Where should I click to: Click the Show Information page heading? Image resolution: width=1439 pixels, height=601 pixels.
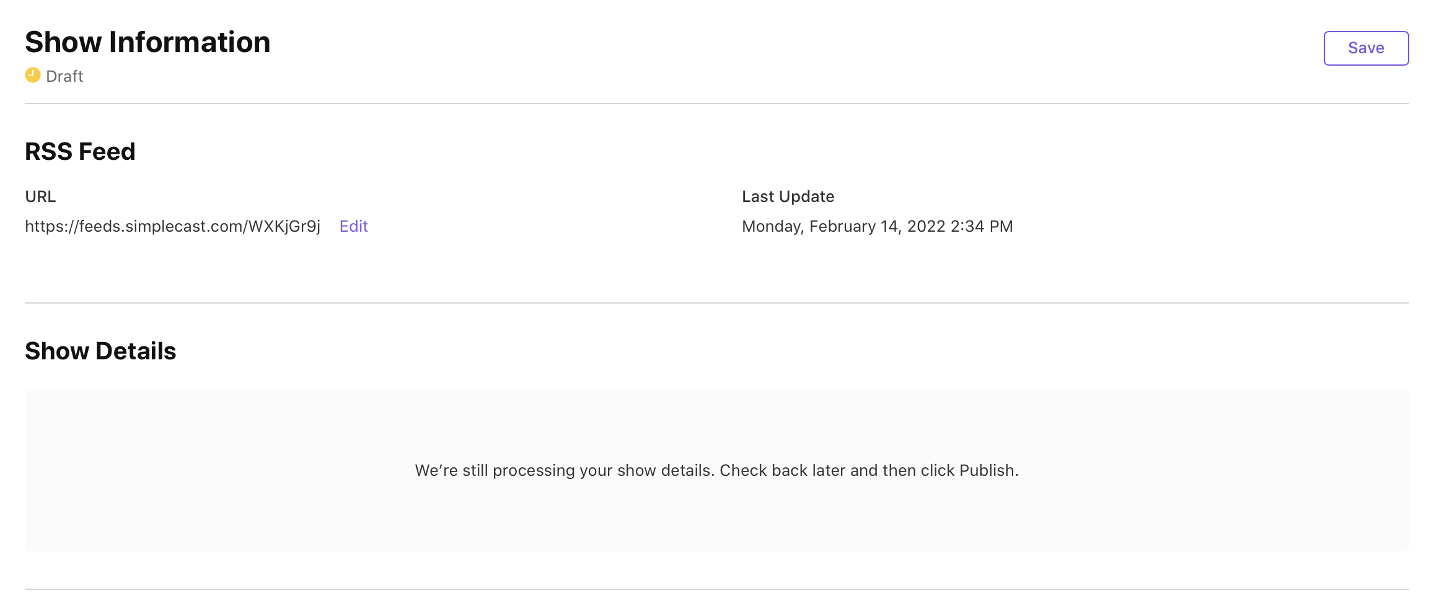[x=147, y=42]
